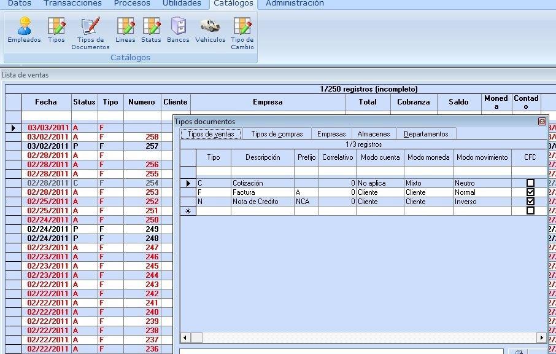This screenshot has width=556, height=354.
Task: Open the Bancos catalog icon
Action: [x=178, y=30]
